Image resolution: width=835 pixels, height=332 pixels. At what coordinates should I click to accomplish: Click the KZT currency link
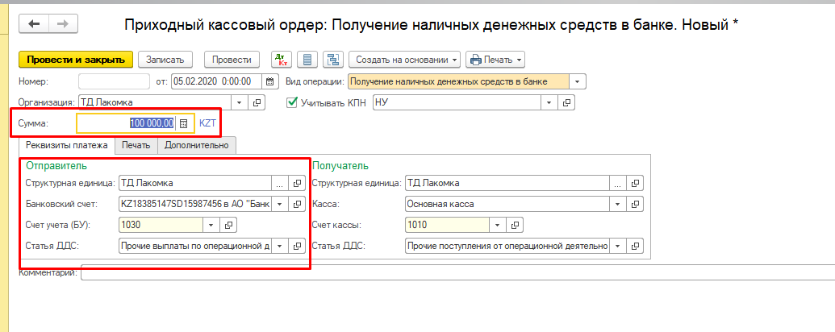pyautogui.click(x=208, y=123)
